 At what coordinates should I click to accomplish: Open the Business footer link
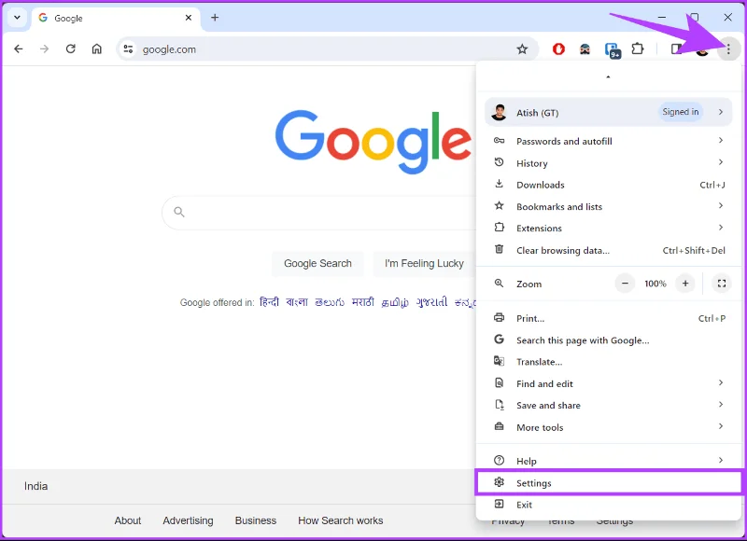point(255,520)
